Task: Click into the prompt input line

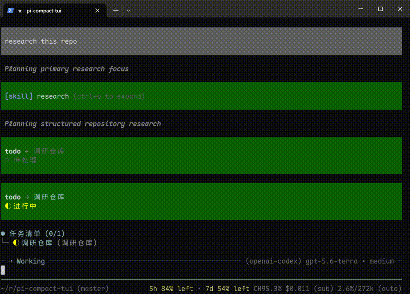Action: 201,270
